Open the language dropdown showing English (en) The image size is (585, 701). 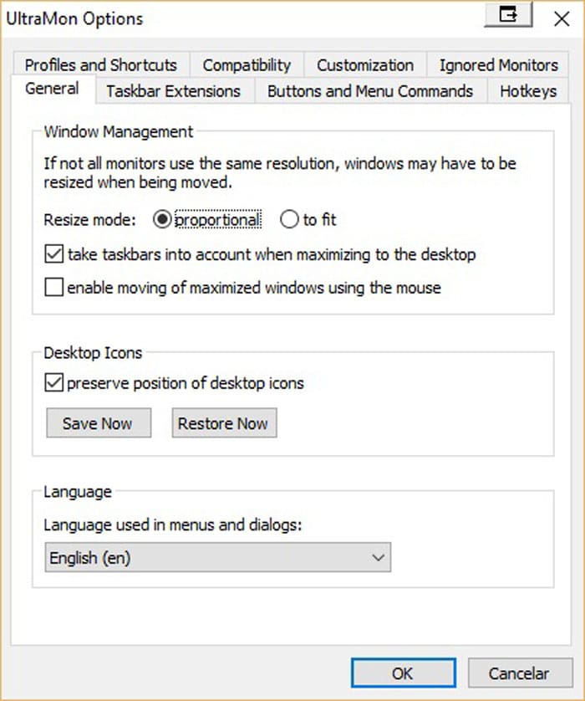pyautogui.click(x=218, y=557)
